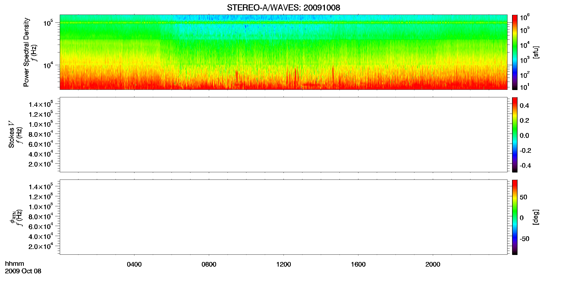The width and height of the screenshot is (567, 292).
Task: Click the phi RTN degree color bar
Action: click(x=515, y=217)
